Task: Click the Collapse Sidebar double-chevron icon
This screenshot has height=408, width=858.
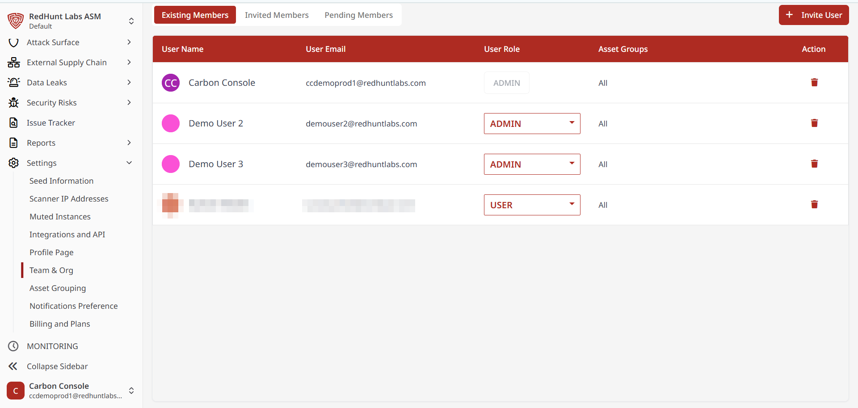Action: pos(13,366)
